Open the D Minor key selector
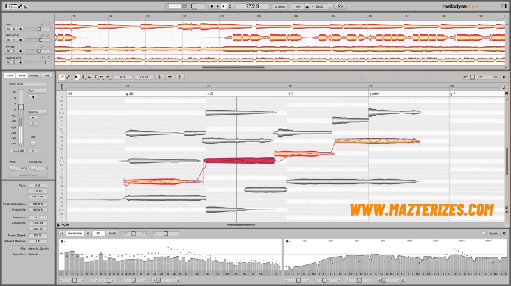The image size is (511, 286). pyautogui.click(x=280, y=6)
